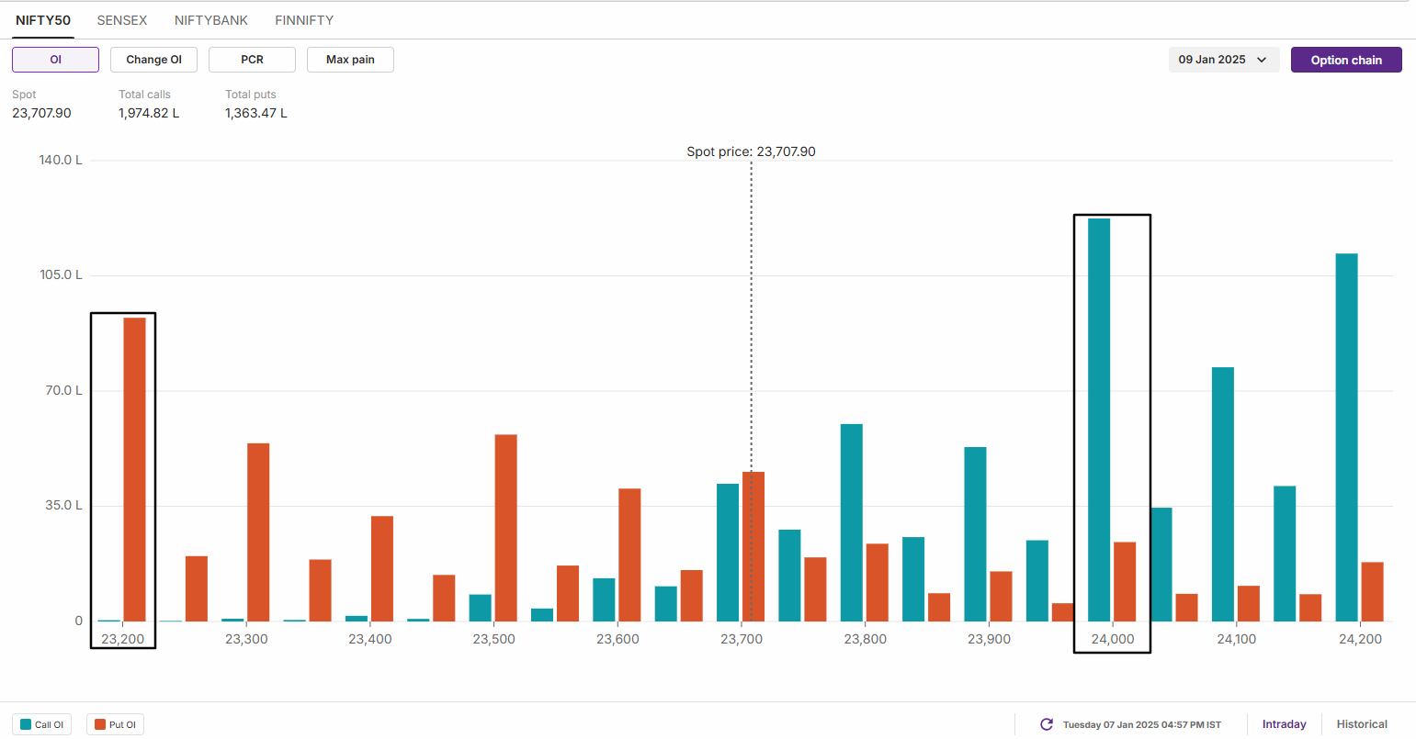Viewport: 1416px width, 739px height.
Task: Click the 23,500 strike put OI bar
Action: (505, 528)
